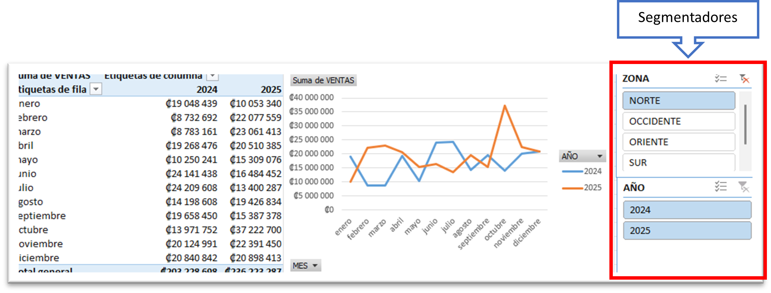Image resolution: width=771 pixels, height=293 pixels.
Task: Select ORIENTE zone in slicer
Action: pyautogui.click(x=678, y=142)
